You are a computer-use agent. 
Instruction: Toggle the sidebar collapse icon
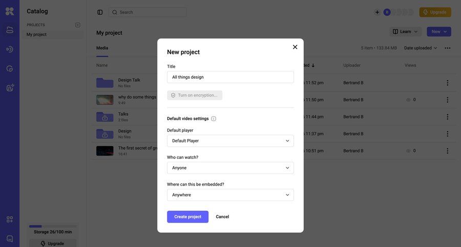pos(100,12)
